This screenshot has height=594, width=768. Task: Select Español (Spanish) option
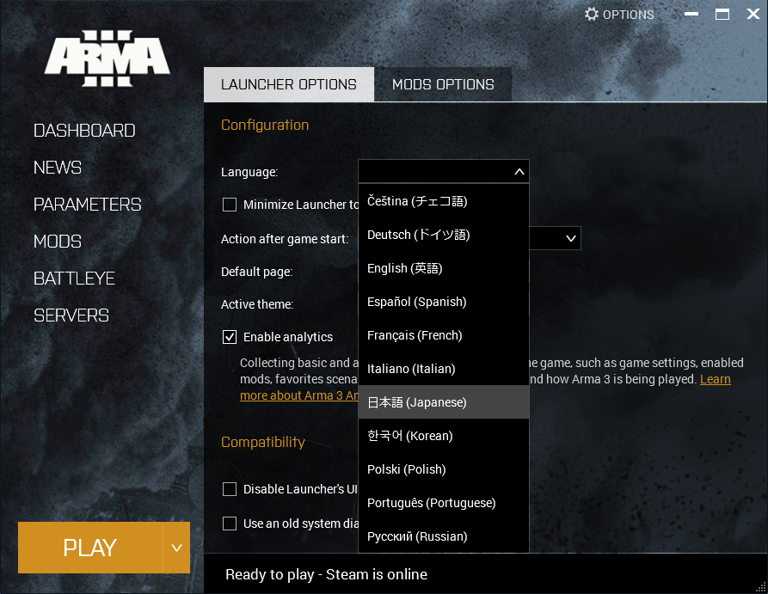click(x=444, y=302)
